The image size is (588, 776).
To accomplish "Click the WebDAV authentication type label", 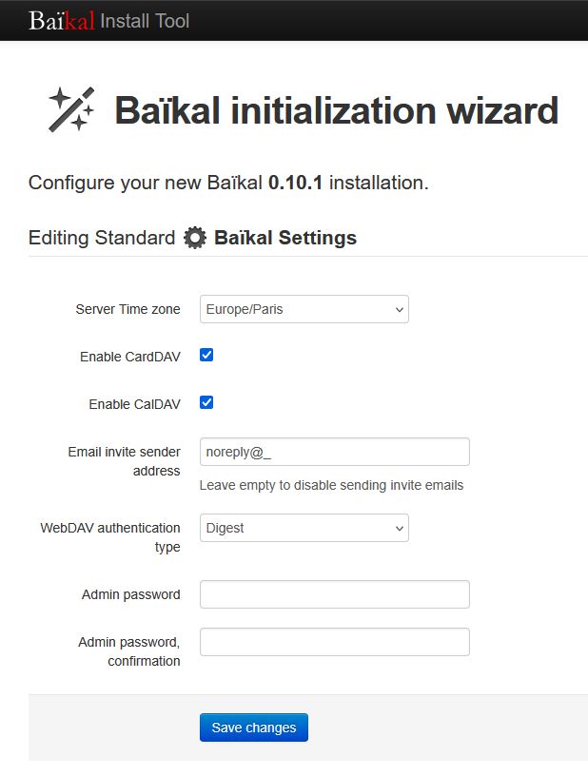I will click(109, 536).
